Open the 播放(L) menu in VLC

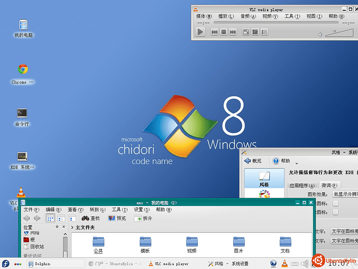coord(226,16)
